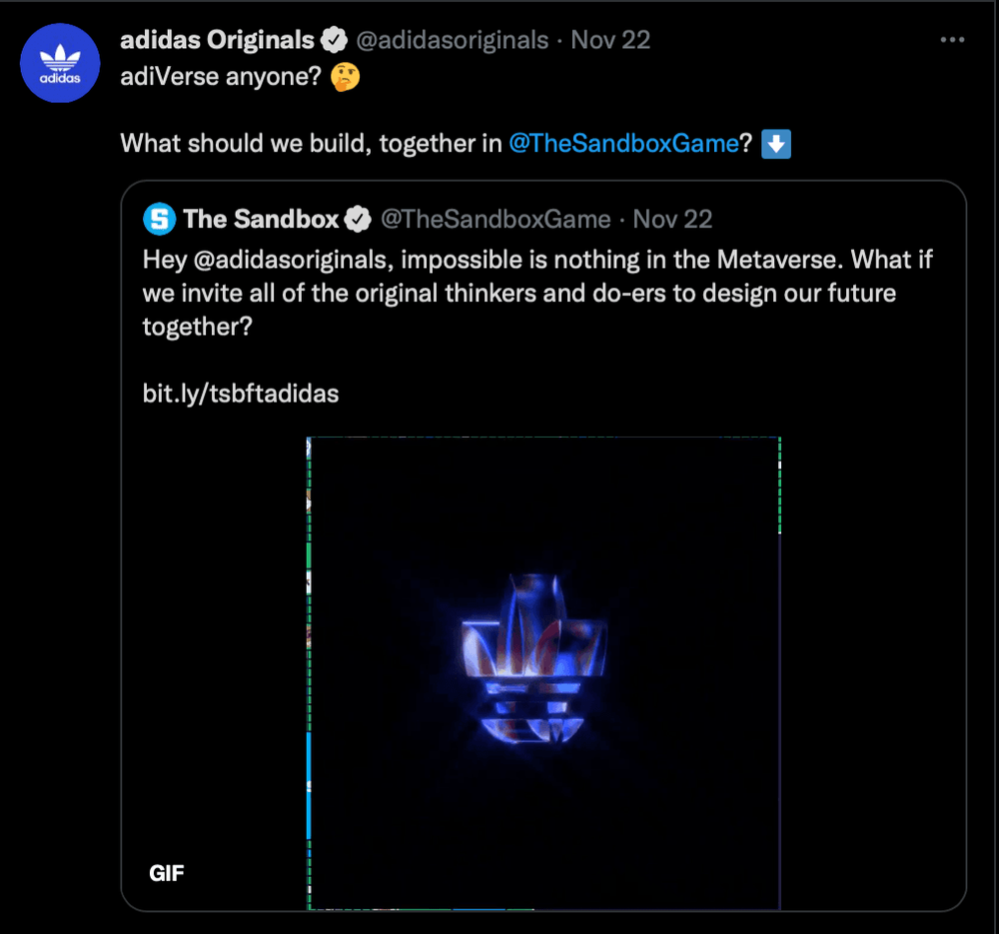The width and height of the screenshot is (999, 934).
Task: Click The Sandbox verified badge
Action: (x=359, y=220)
